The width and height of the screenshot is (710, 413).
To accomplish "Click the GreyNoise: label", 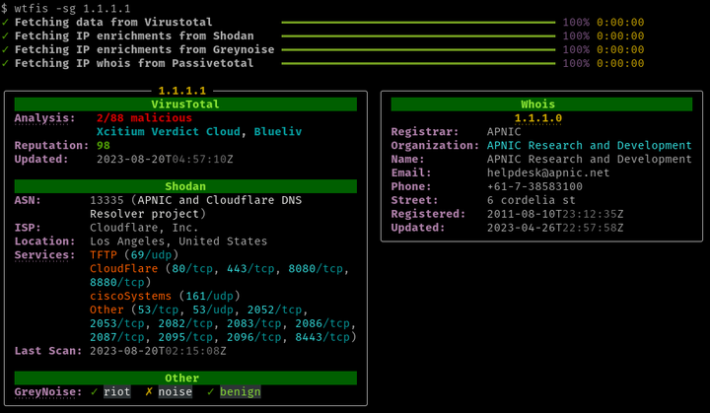I will click(x=48, y=391).
